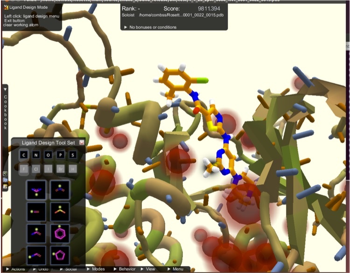Screen dimensions: 350x273
Task: Toggle the Chlorine (Cl) halogen button
Action: (x=36, y=169)
